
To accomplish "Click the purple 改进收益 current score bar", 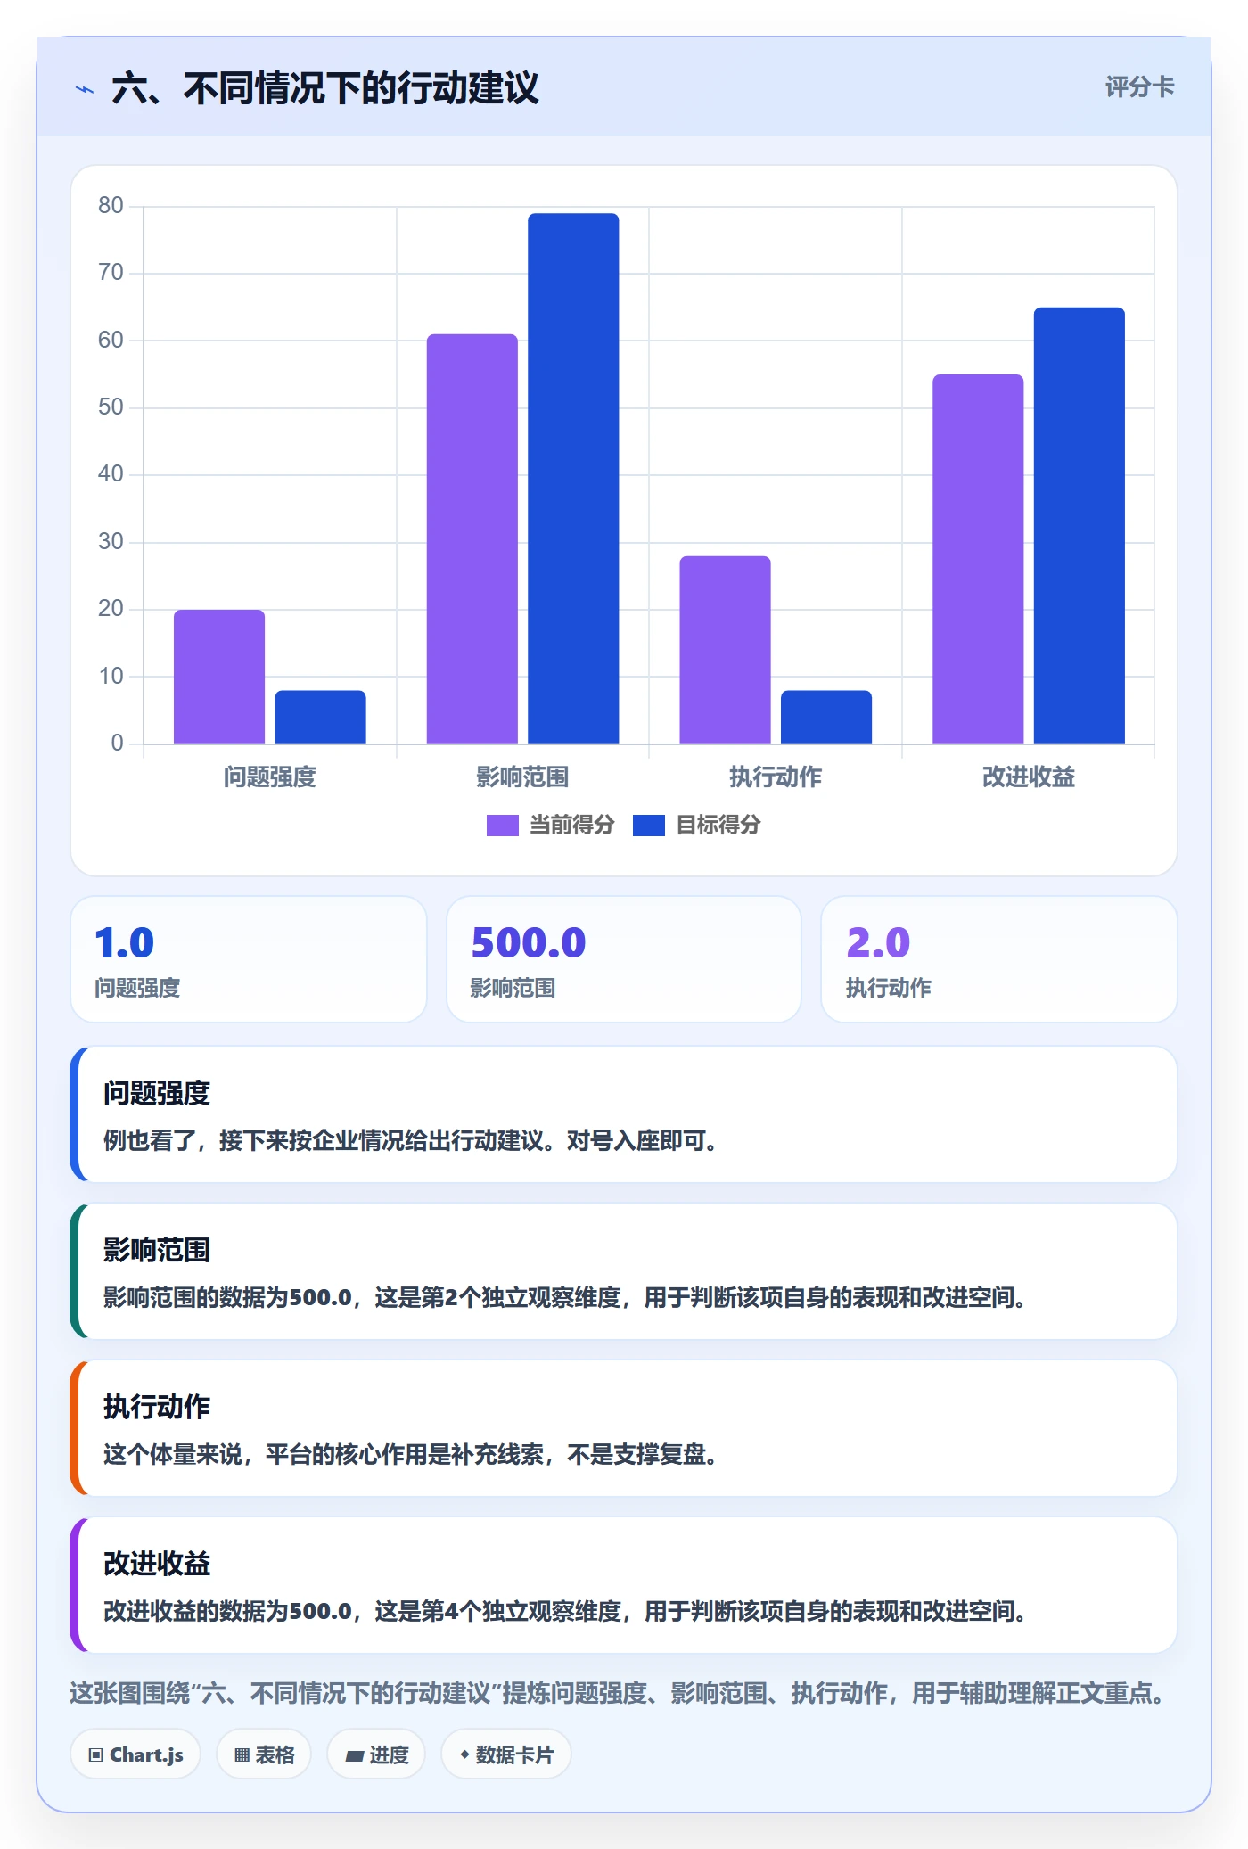I will pyautogui.click(x=978, y=559).
